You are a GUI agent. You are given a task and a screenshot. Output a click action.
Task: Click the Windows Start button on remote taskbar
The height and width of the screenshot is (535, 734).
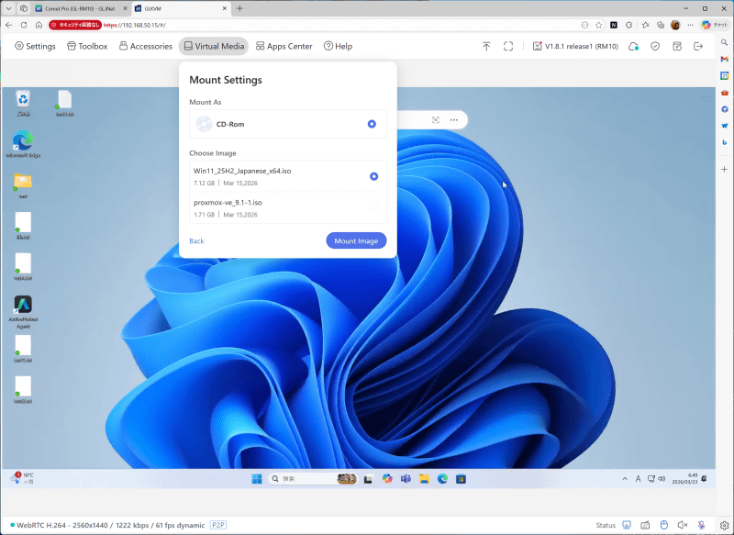(x=257, y=478)
